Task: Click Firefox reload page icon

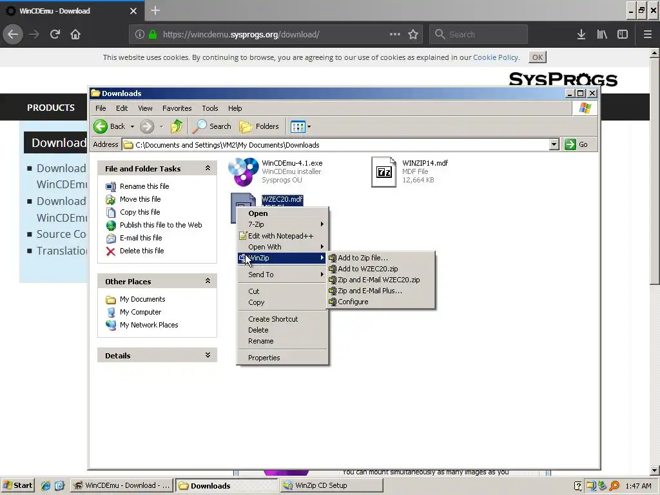Action: pyautogui.click(x=55, y=34)
